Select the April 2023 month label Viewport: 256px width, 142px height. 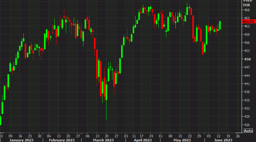click(143, 140)
